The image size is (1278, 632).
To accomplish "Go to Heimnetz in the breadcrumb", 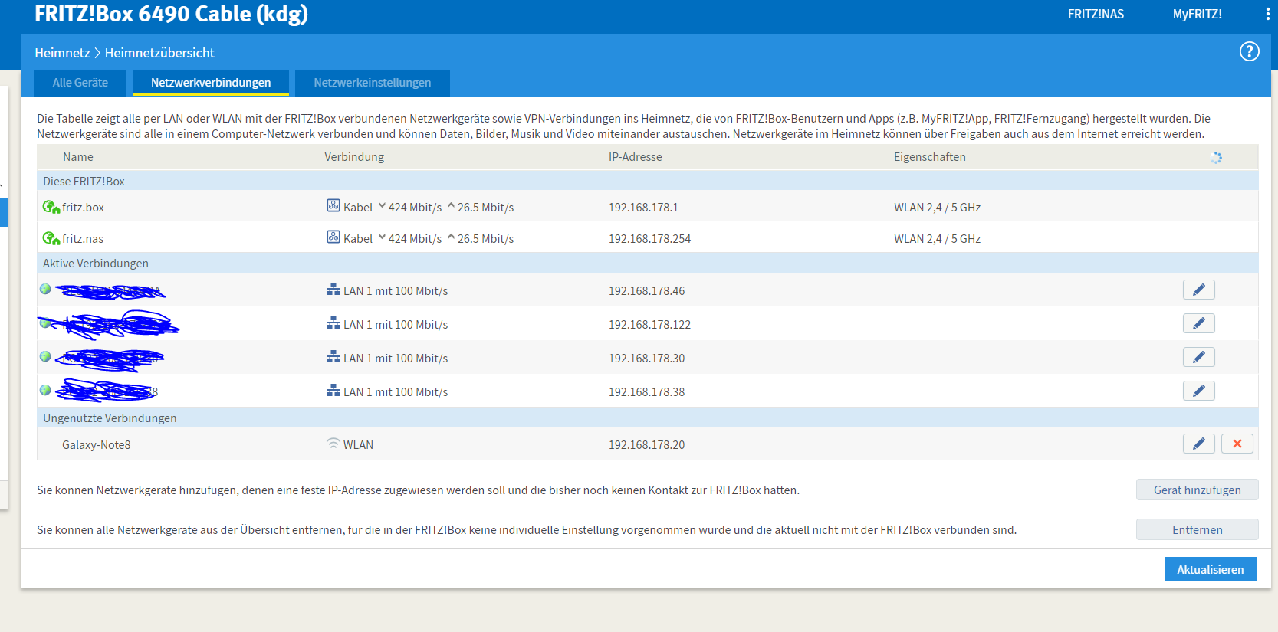I will point(62,53).
